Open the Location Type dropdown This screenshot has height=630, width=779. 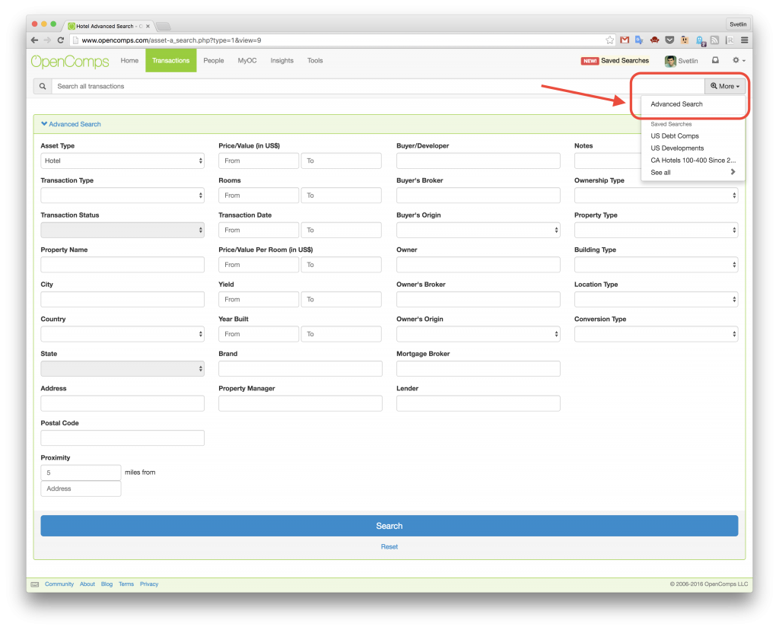pos(656,300)
